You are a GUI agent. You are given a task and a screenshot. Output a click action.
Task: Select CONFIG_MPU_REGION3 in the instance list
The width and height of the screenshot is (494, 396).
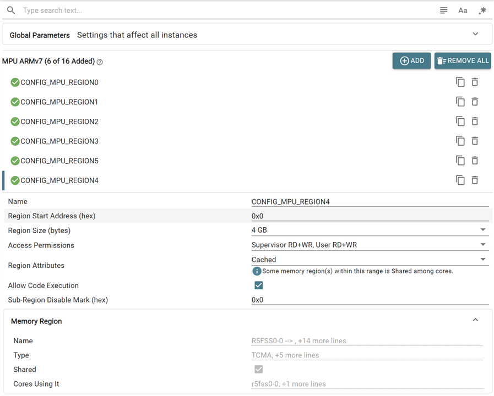59,141
